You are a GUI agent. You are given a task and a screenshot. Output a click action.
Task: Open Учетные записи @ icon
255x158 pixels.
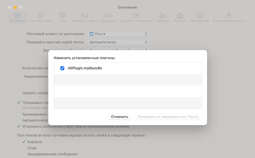[x=41, y=15]
